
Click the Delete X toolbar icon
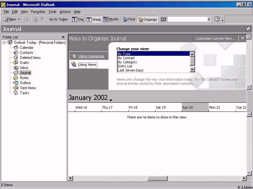tap(43, 19)
